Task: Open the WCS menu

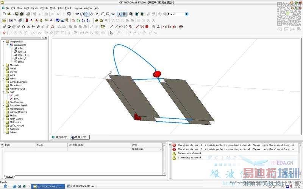Action: point(27,8)
